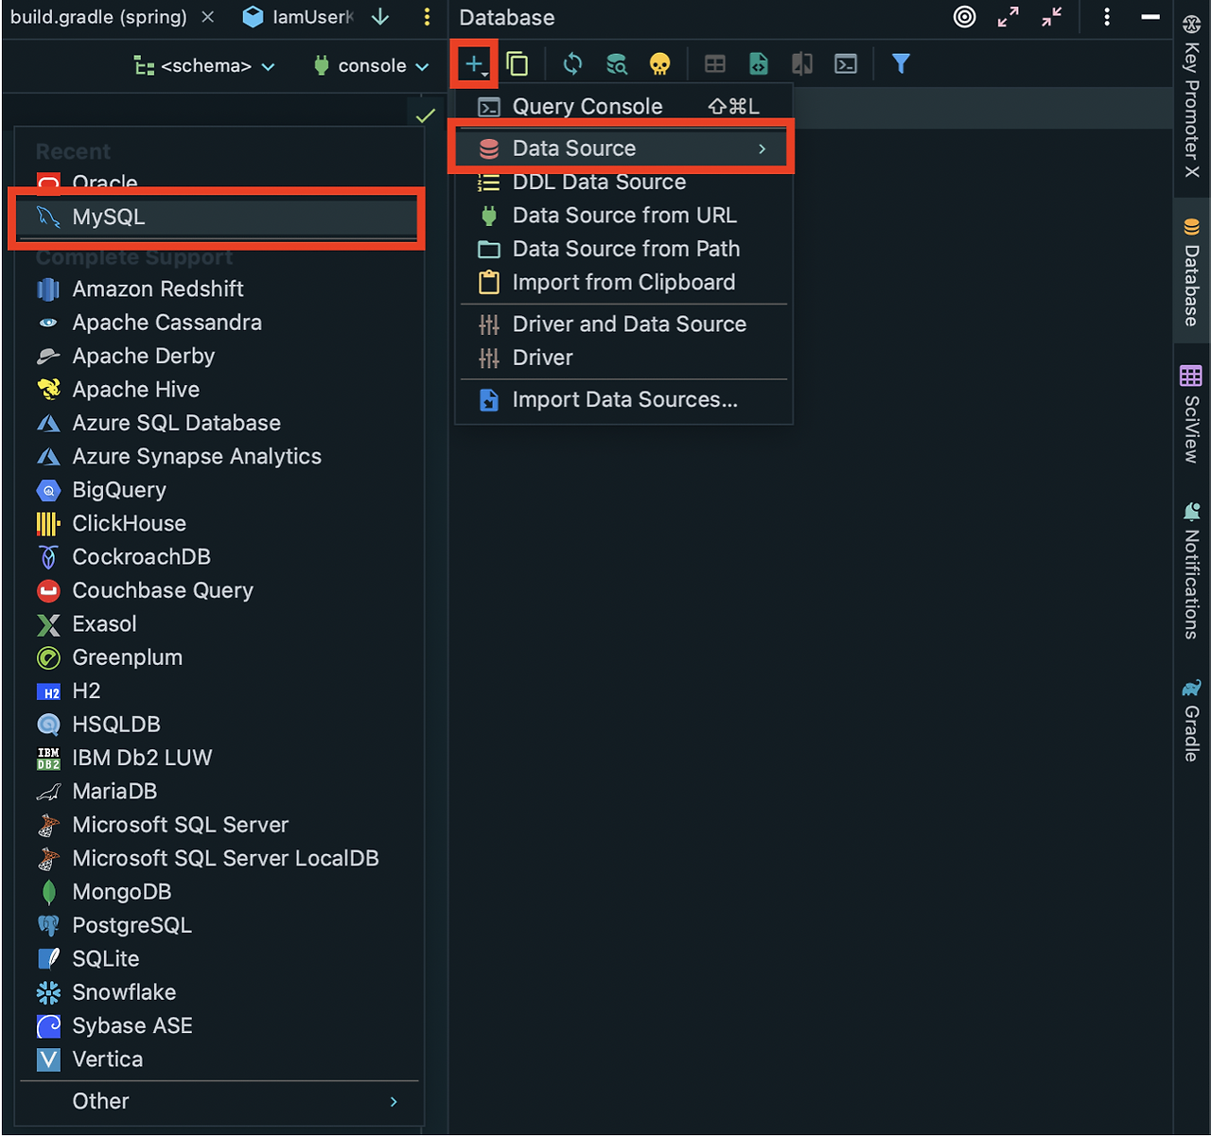1211x1137 pixels.
Task: Expand the Data Source submenu
Action: pyautogui.click(x=623, y=149)
